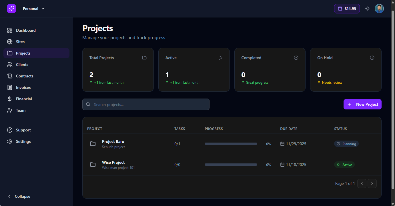Click the Team add-user icon
The height and width of the screenshot is (206, 395).
coord(10,110)
